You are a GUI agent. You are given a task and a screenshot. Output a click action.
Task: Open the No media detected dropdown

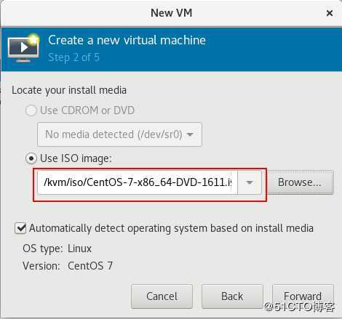click(119, 134)
